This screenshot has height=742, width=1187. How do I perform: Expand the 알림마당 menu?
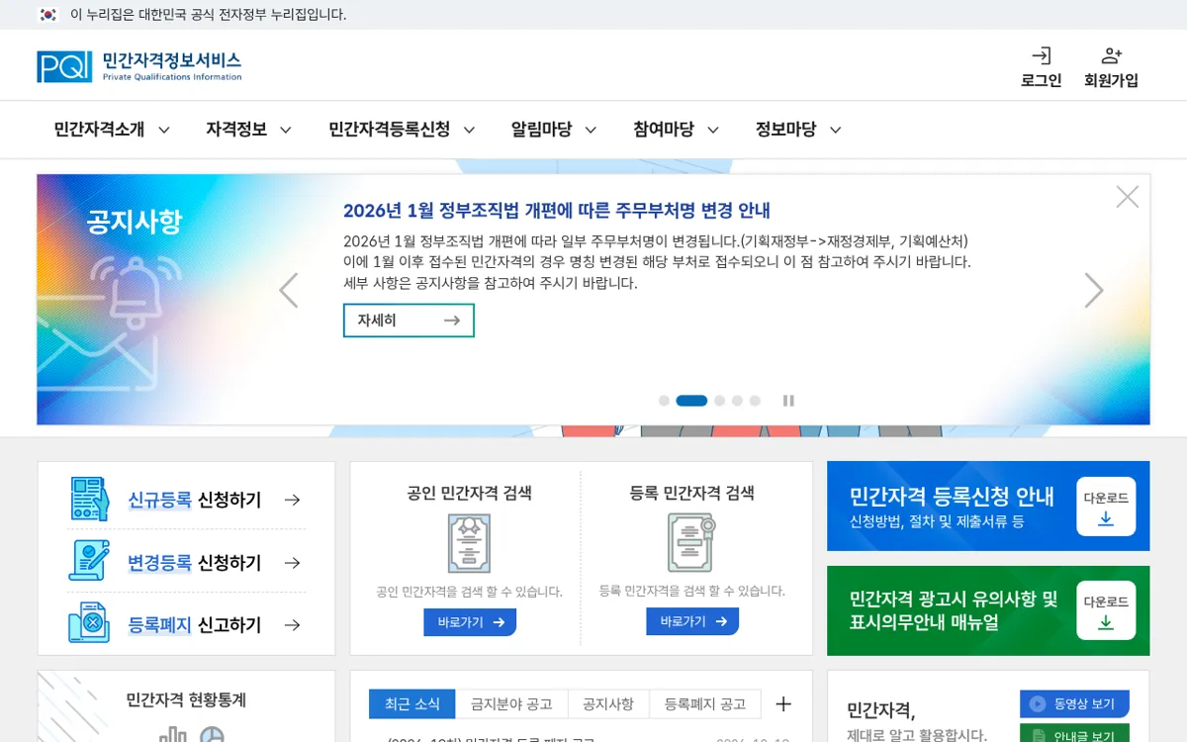point(554,130)
